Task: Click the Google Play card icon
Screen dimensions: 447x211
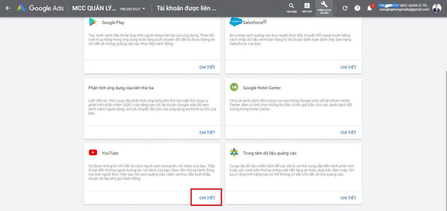Action: point(93,22)
